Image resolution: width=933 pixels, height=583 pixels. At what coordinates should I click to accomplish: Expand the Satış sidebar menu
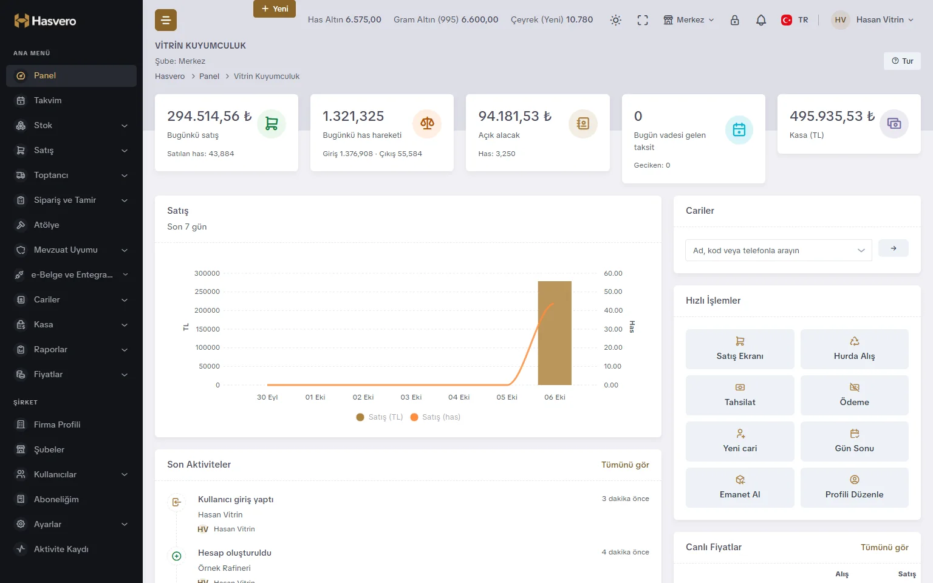(71, 151)
